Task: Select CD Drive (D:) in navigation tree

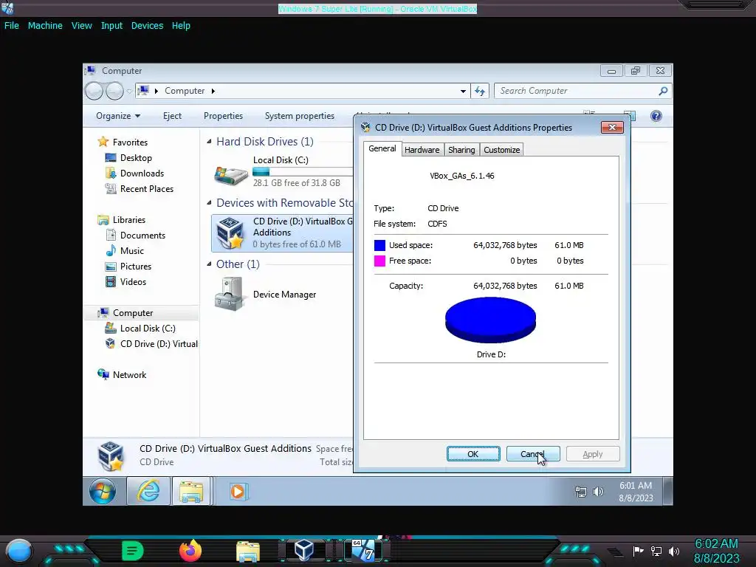Action: tap(159, 344)
